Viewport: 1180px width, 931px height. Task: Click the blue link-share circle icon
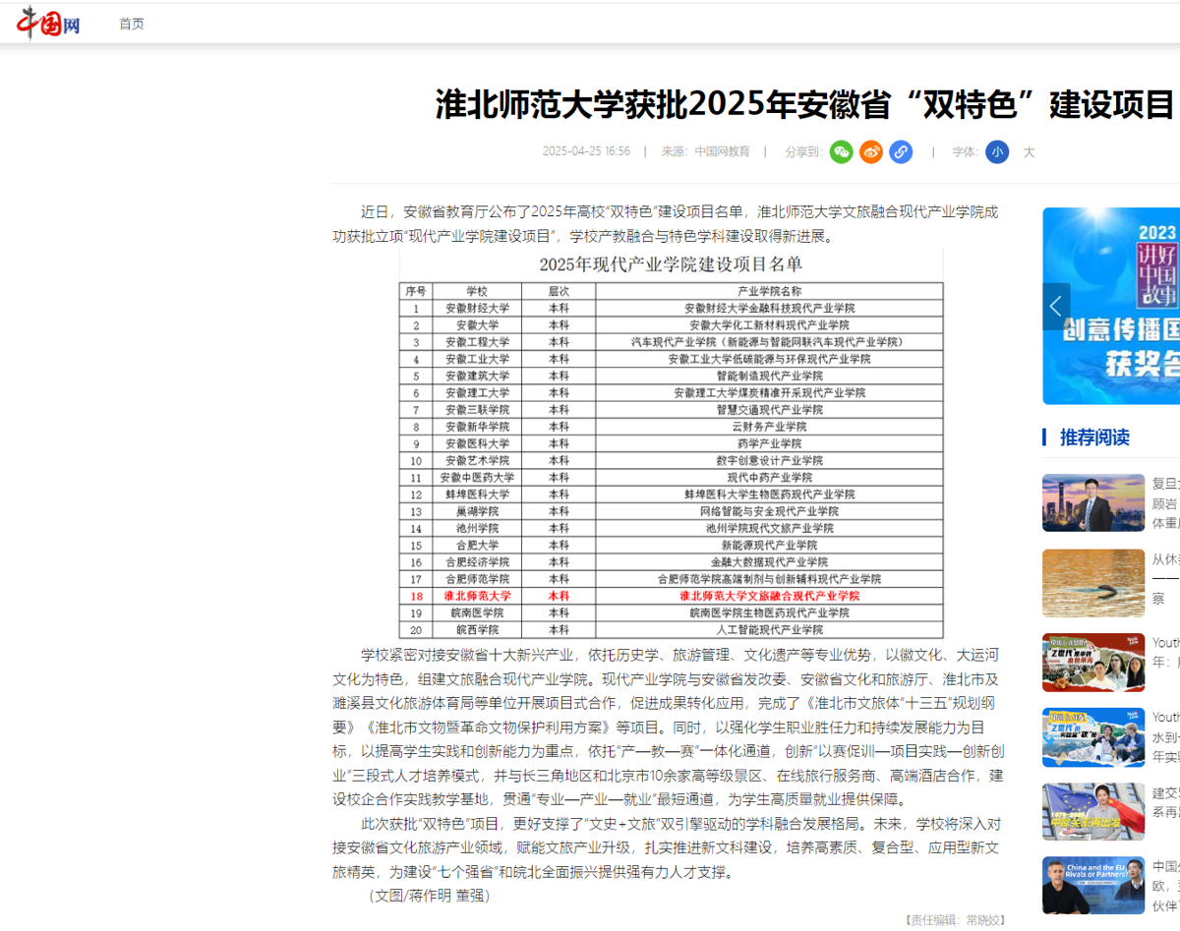(x=899, y=152)
